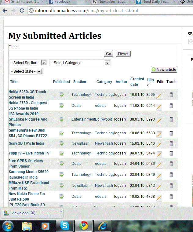Switch to the Gmail Inbox tab

24,2
